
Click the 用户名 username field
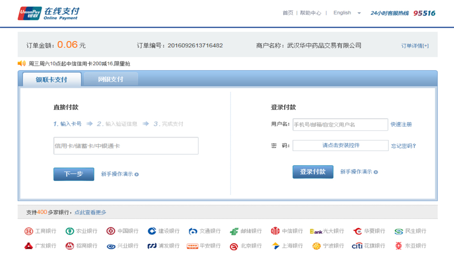(x=340, y=125)
